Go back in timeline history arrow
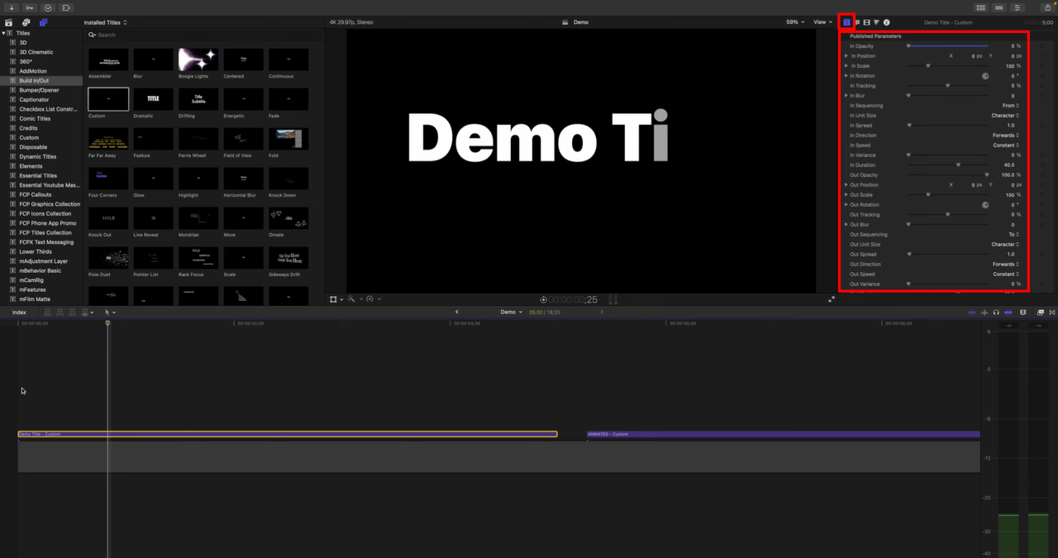 457,312
